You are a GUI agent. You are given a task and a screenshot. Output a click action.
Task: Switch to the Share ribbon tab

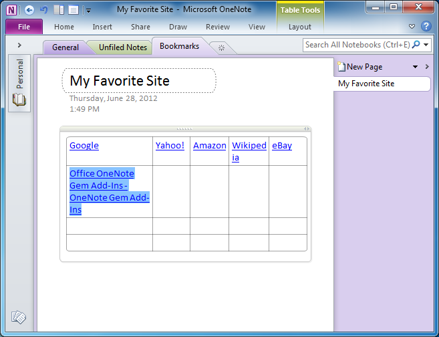coord(140,27)
